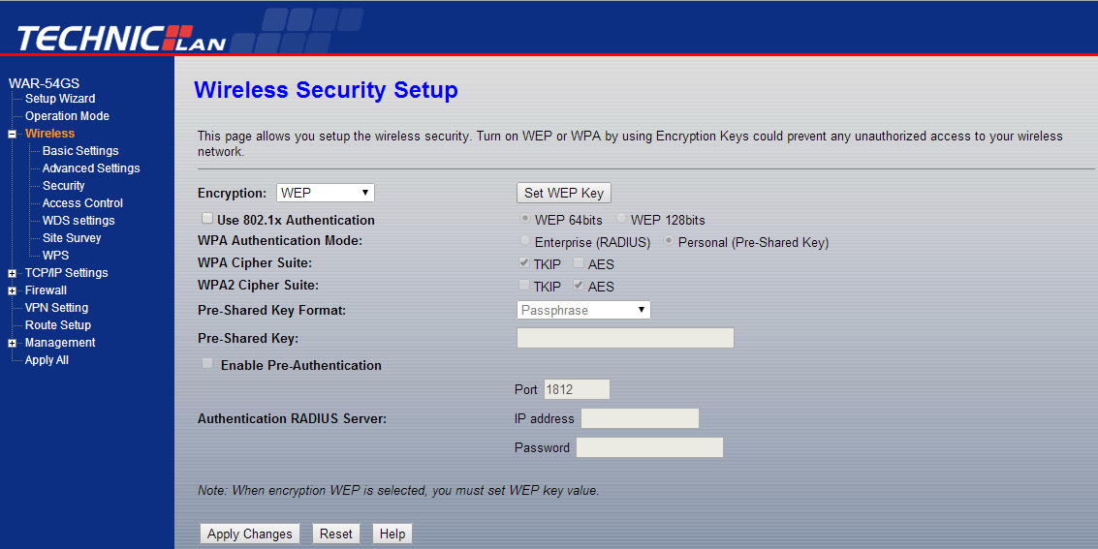The image size is (1098, 549).
Task: Open Route Setup page
Action: pos(58,326)
